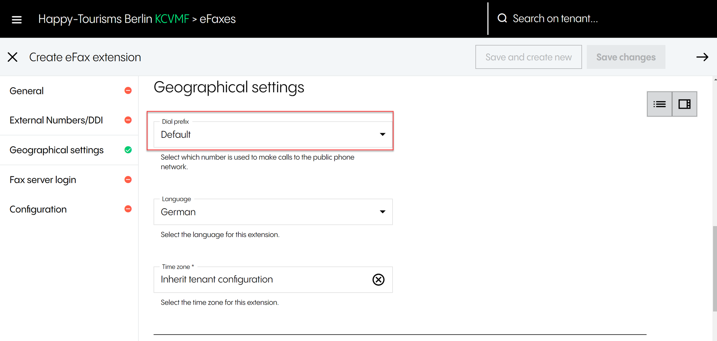Click the search magnifier icon
Viewport: 717px width, 341px height.
pos(502,18)
